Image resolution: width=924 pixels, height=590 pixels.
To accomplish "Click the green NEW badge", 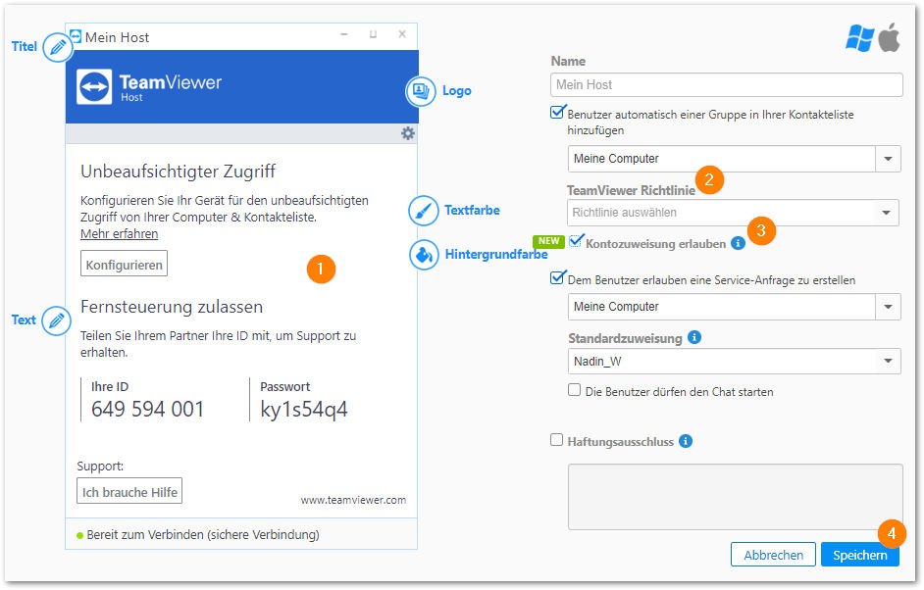I will pyautogui.click(x=548, y=241).
